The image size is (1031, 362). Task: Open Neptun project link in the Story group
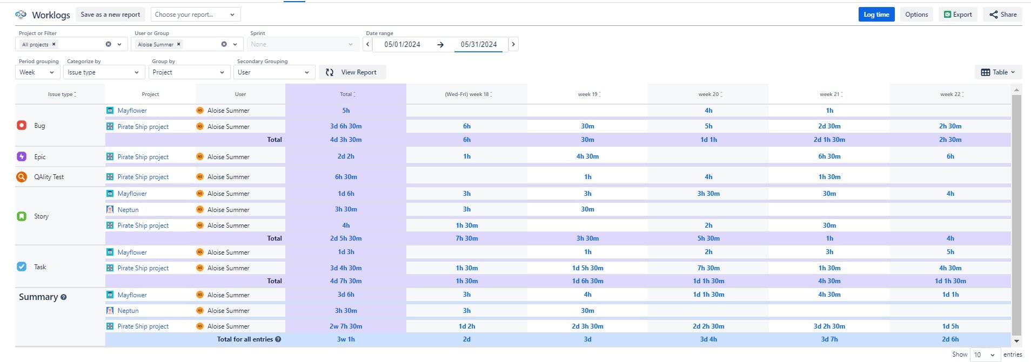click(128, 210)
